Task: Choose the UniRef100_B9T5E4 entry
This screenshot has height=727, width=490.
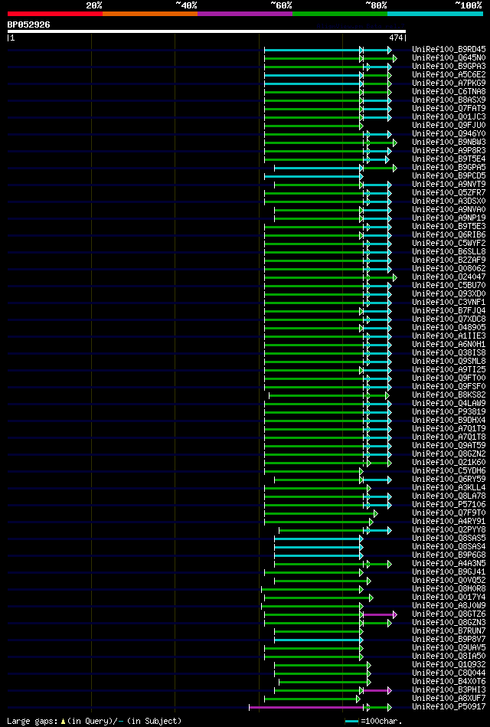Action: tap(449, 159)
